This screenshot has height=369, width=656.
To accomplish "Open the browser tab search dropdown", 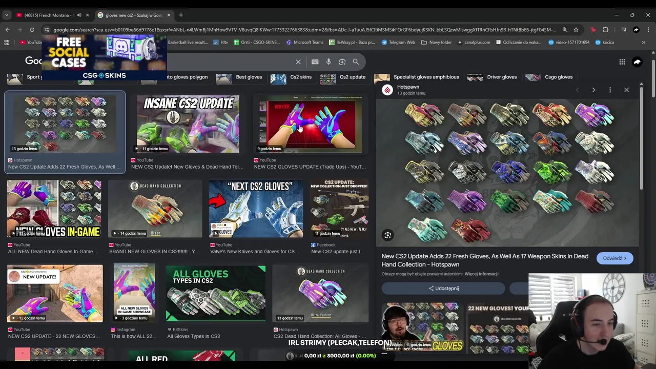I will [x=7, y=15].
